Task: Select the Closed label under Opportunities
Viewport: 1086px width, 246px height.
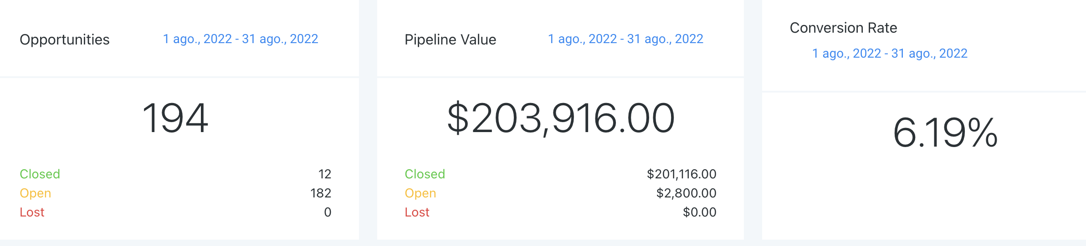Action: coord(40,174)
